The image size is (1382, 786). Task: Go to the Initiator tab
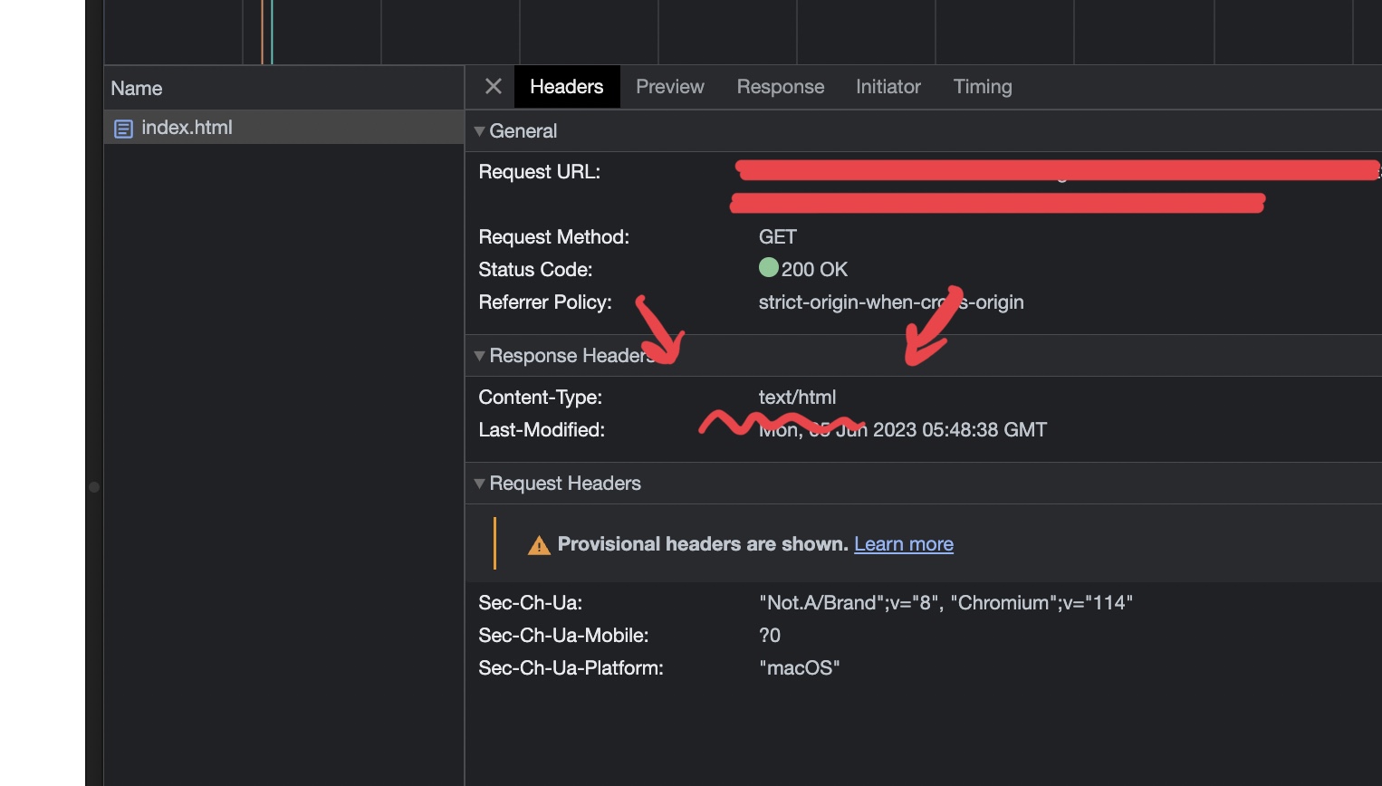pyautogui.click(x=888, y=87)
